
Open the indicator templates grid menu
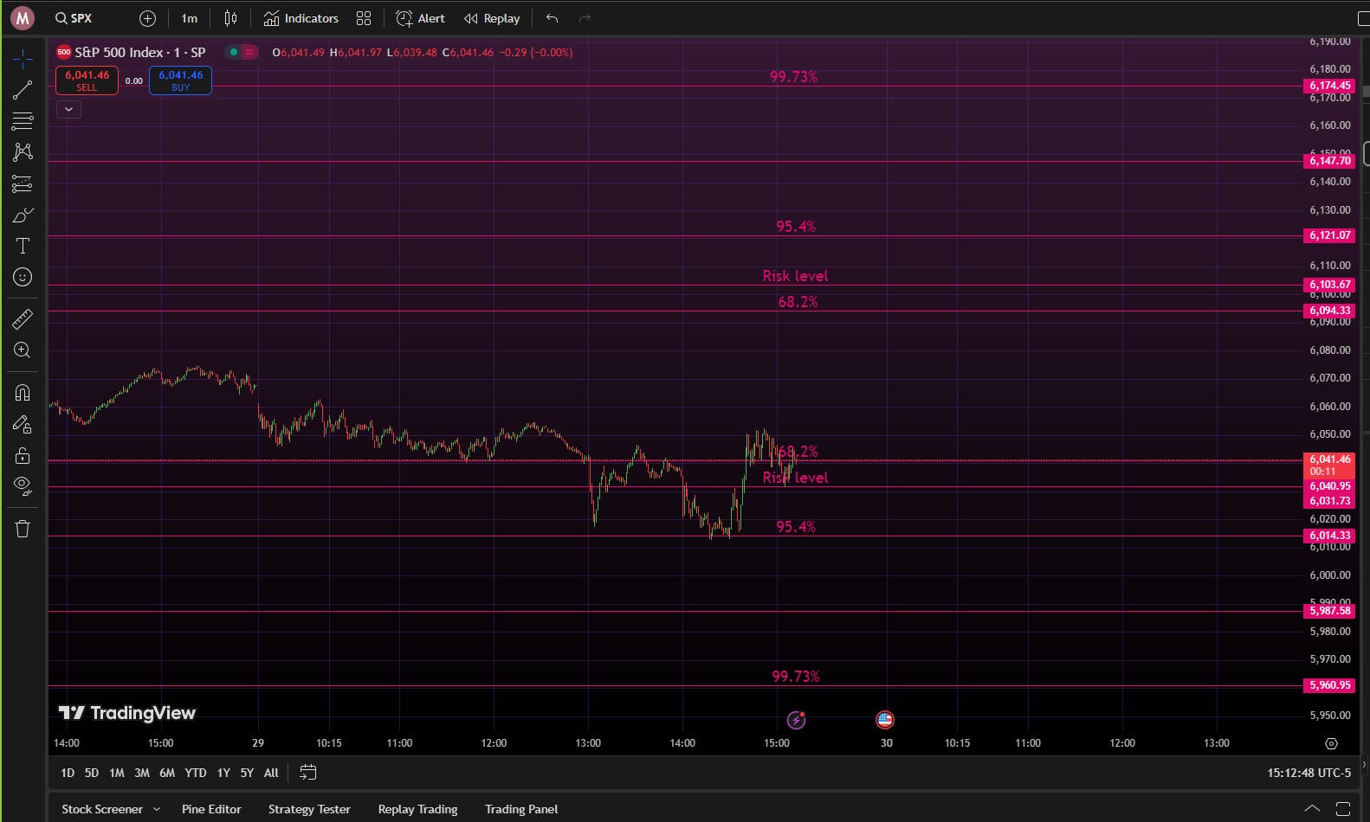click(364, 18)
